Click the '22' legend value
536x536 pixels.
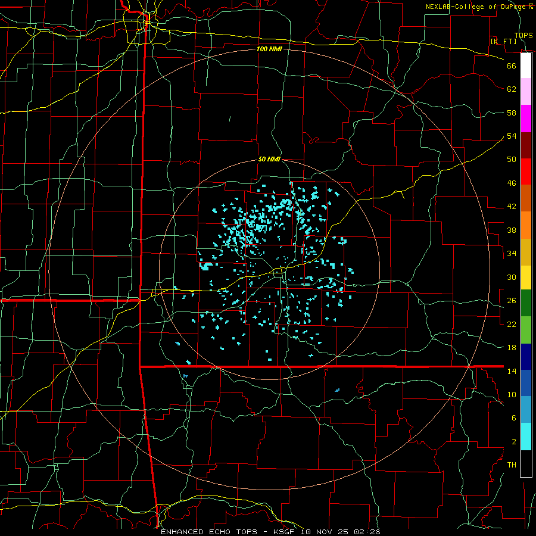click(x=512, y=324)
